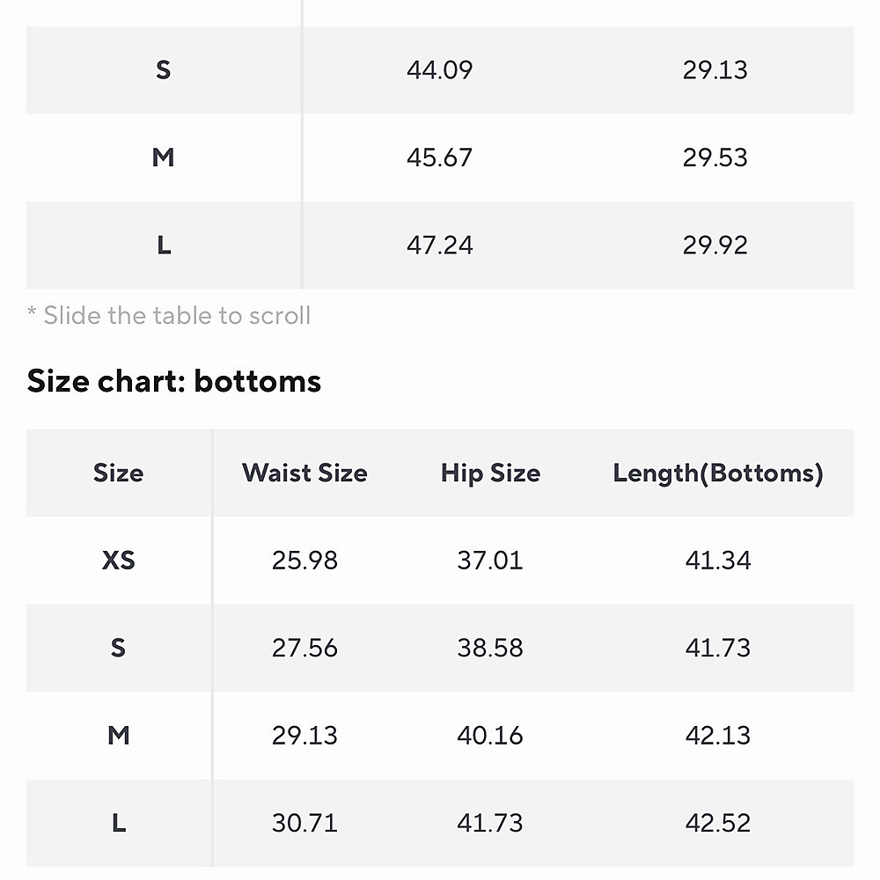Click the 29.53 value in M row
Image resolution: width=880 pixels, height=880 pixels.
715,158
